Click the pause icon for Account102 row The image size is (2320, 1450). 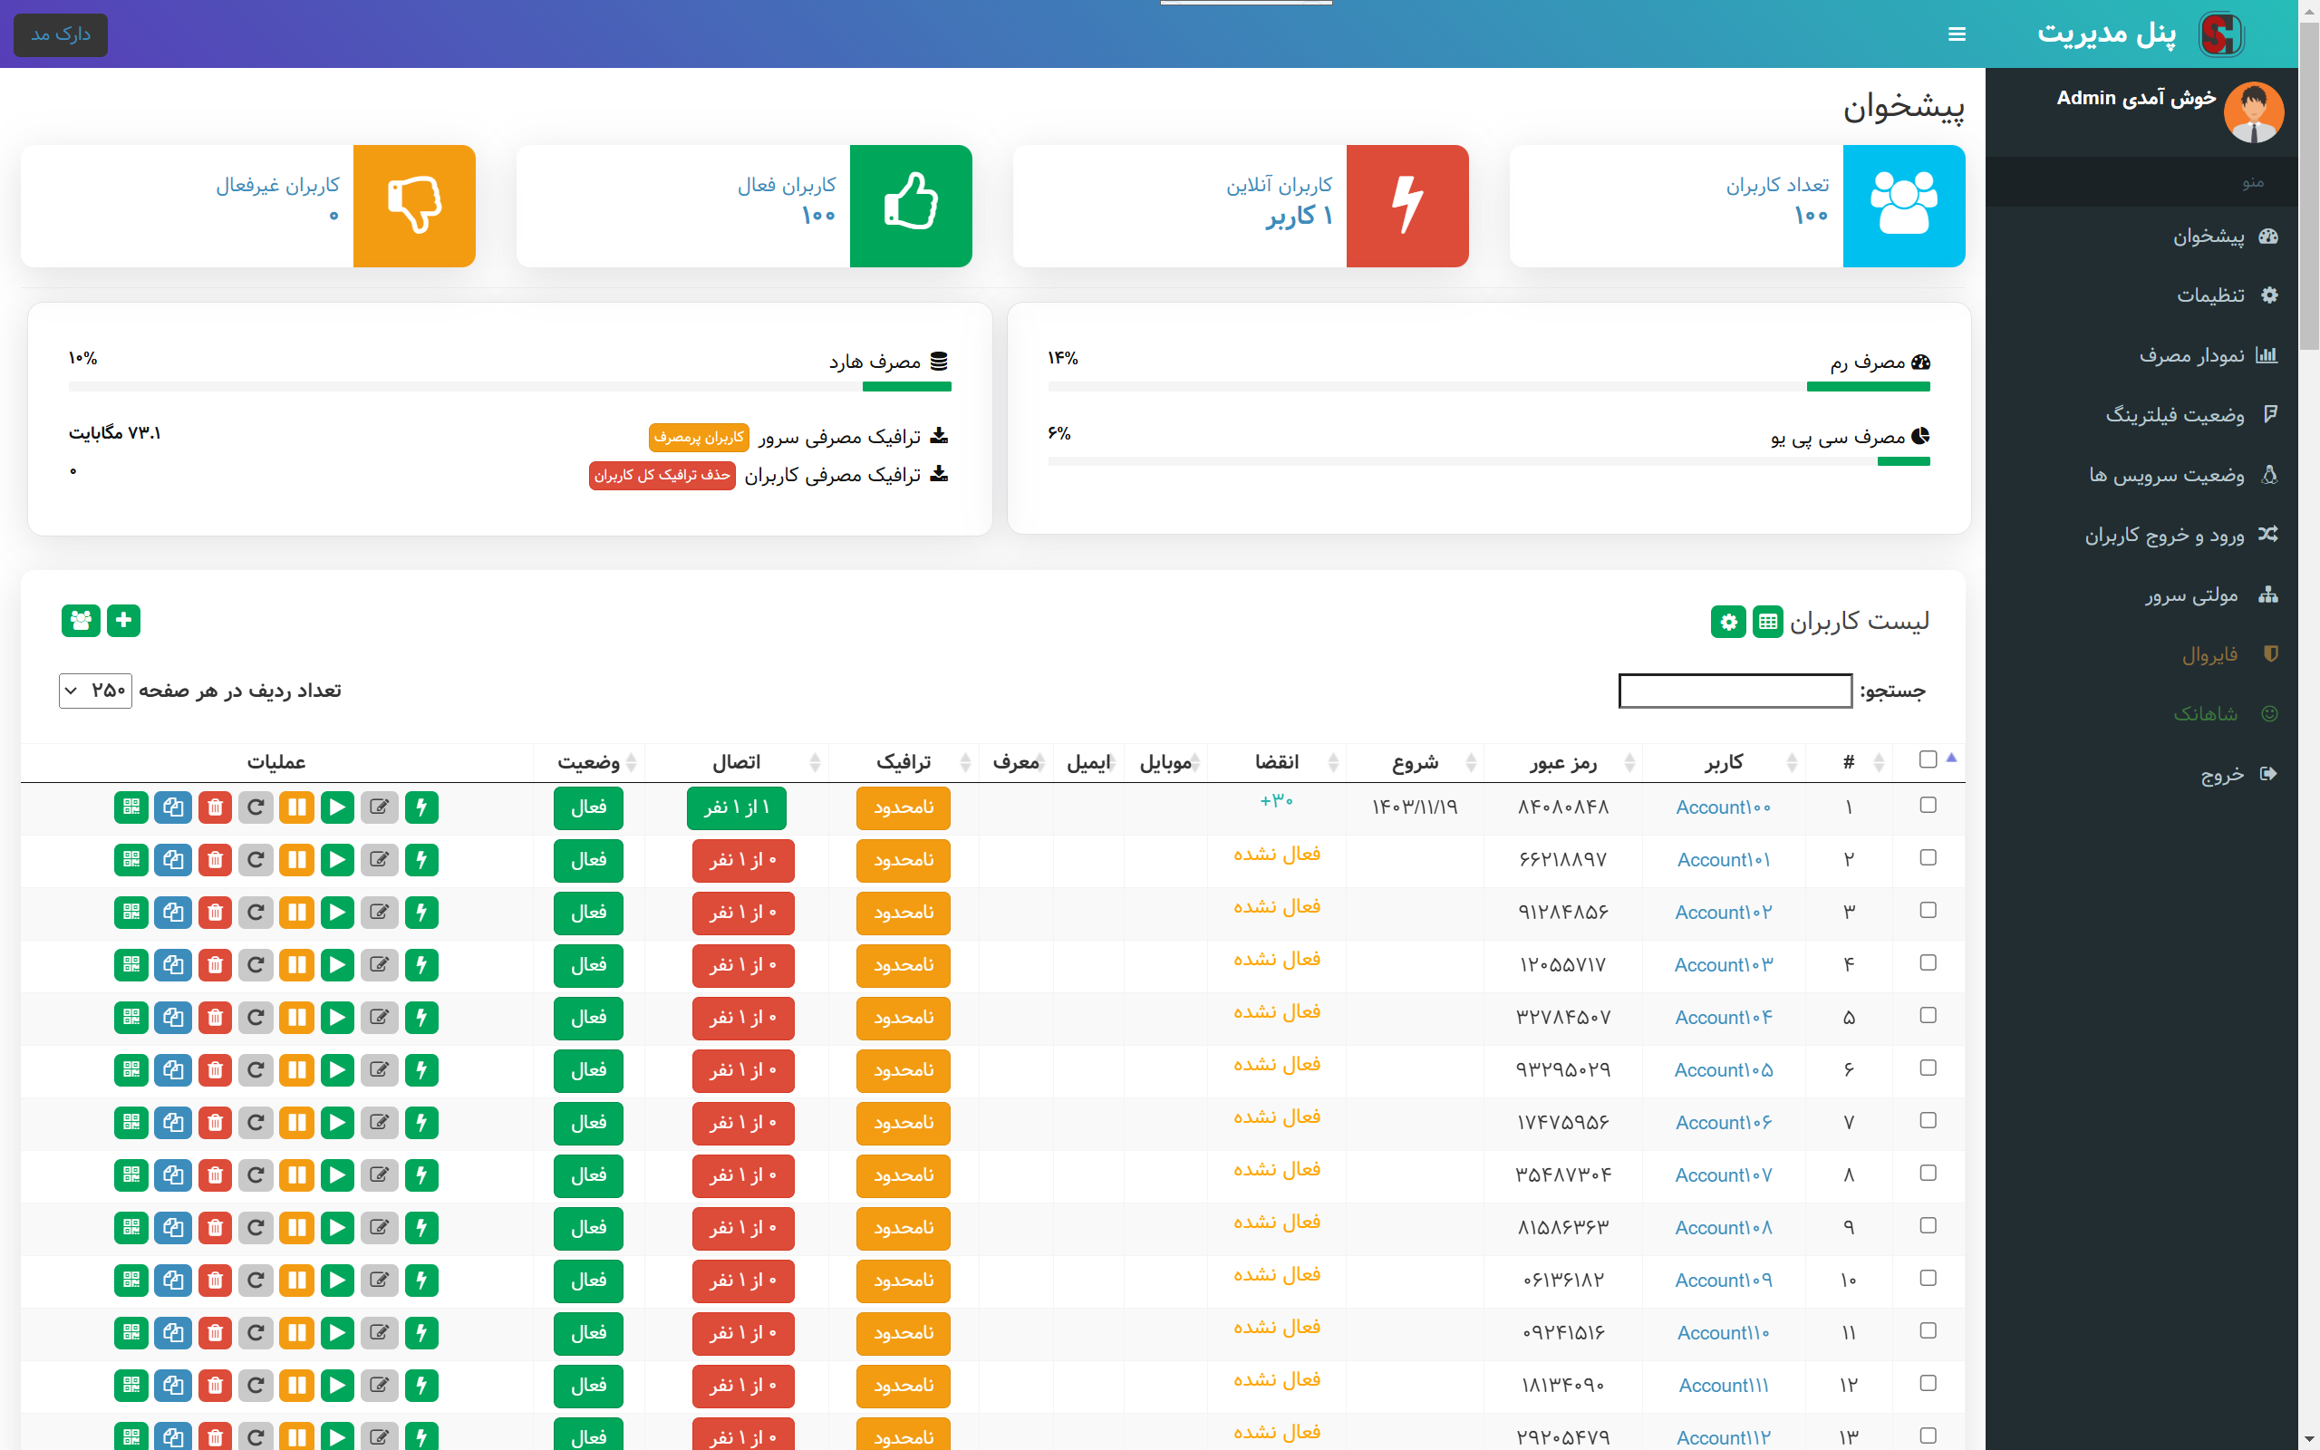(x=297, y=913)
